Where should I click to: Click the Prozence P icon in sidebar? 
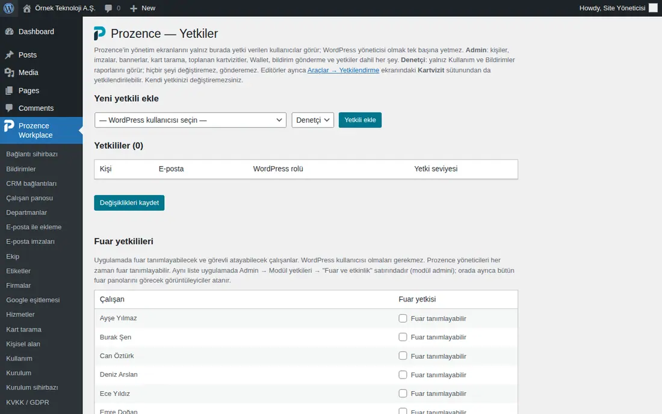coord(9,126)
